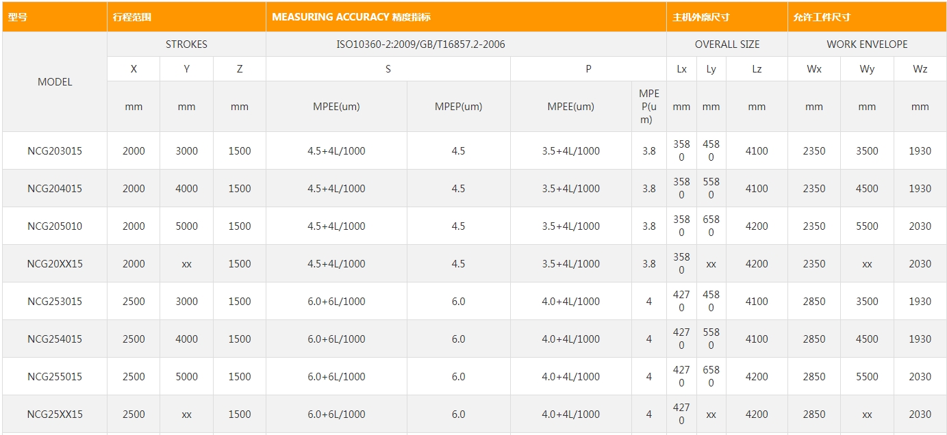
Task: Select the NCG204015 model row label
Action: (55, 189)
